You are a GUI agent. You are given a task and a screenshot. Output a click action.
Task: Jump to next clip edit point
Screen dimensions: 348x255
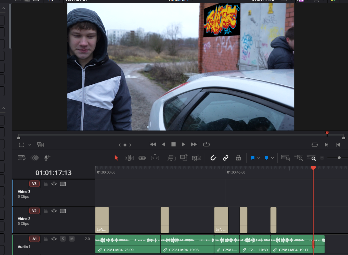tap(326, 145)
